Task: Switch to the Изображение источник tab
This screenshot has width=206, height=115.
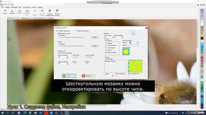Action: tap(13, 18)
